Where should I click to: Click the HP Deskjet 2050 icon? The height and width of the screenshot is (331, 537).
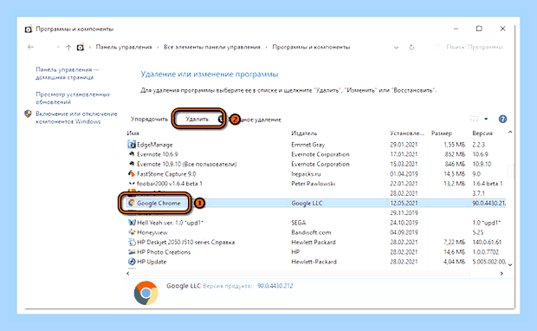132,243
